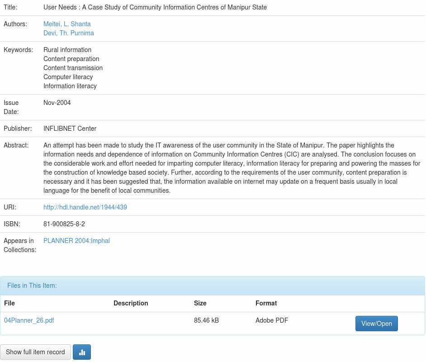The width and height of the screenshot is (426, 362).
Task: Visit author page for Devi, Th. Purnima
Action: [x=69, y=33]
